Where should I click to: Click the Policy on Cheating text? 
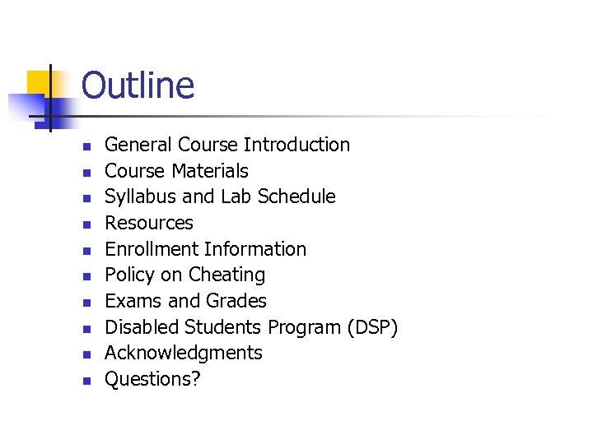tap(184, 275)
